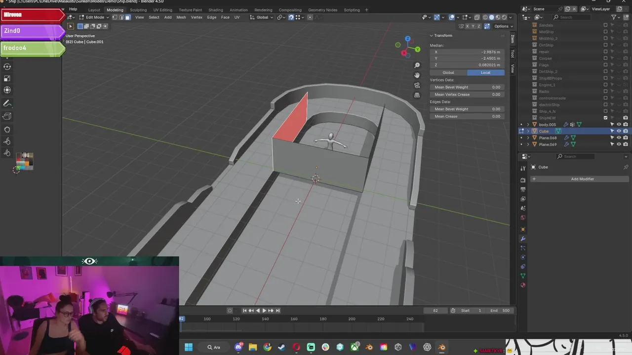Uncheck the ShipNEW collection checkbox
The width and height of the screenshot is (632, 355).
(x=606, y=118)
